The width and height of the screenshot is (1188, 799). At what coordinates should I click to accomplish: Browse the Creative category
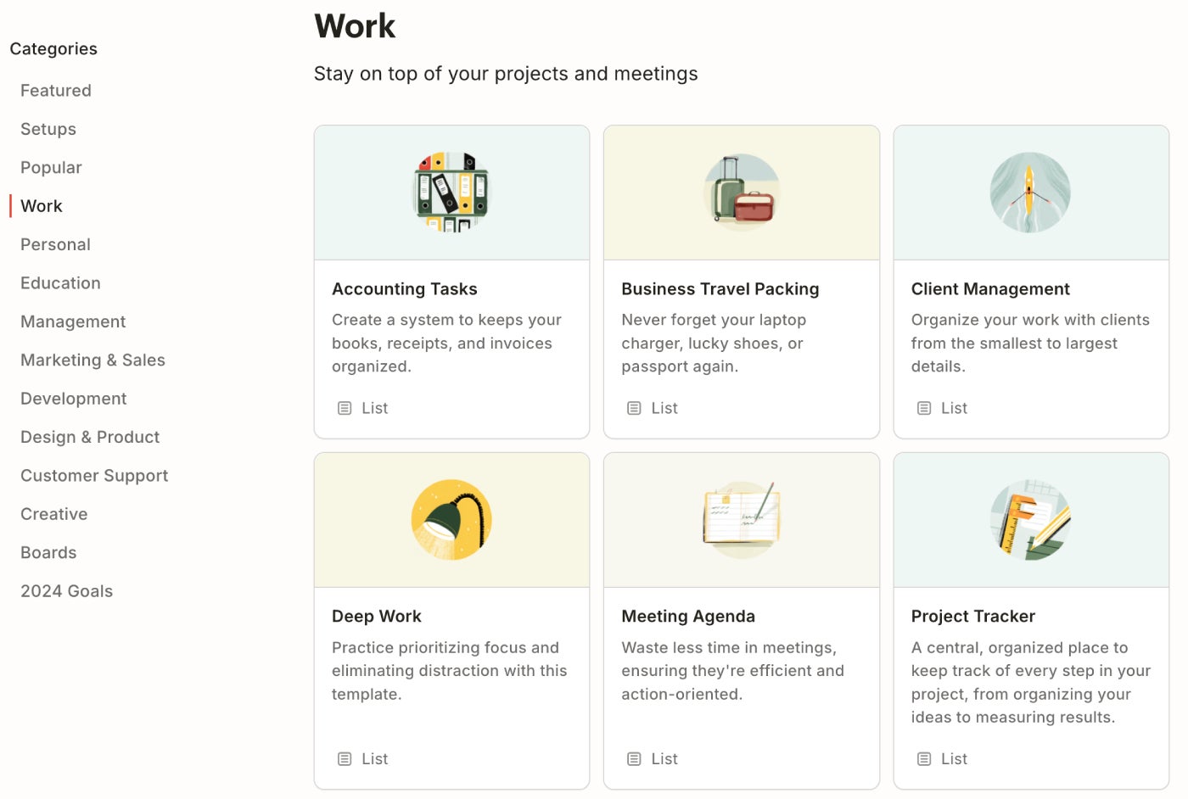(x=54, y=514)
